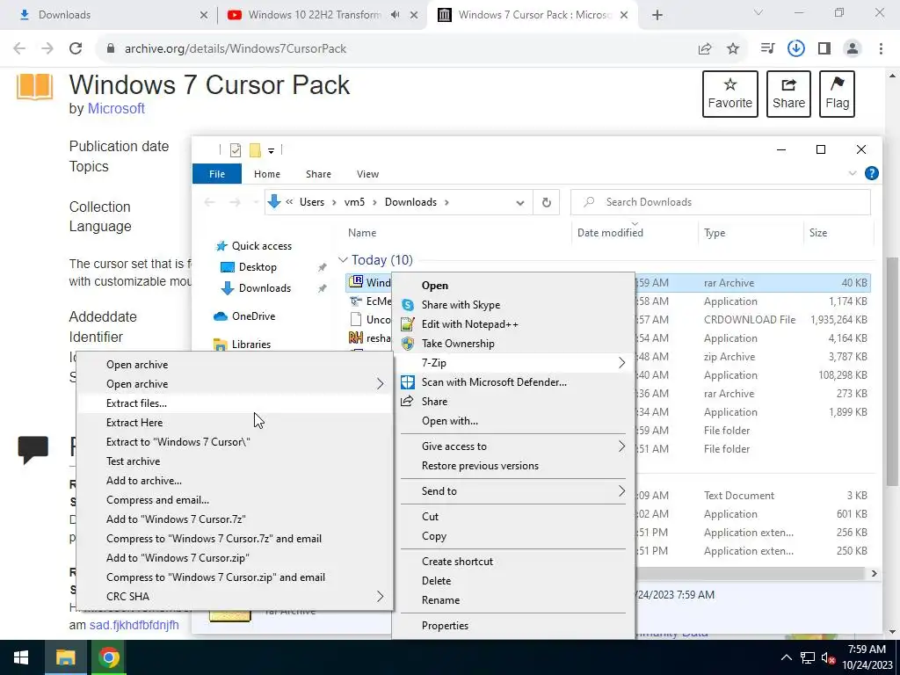Choose Add to "Windows 7 Cursor.zip"
This screenshot has height=675, width=900.
pos(235,558)
